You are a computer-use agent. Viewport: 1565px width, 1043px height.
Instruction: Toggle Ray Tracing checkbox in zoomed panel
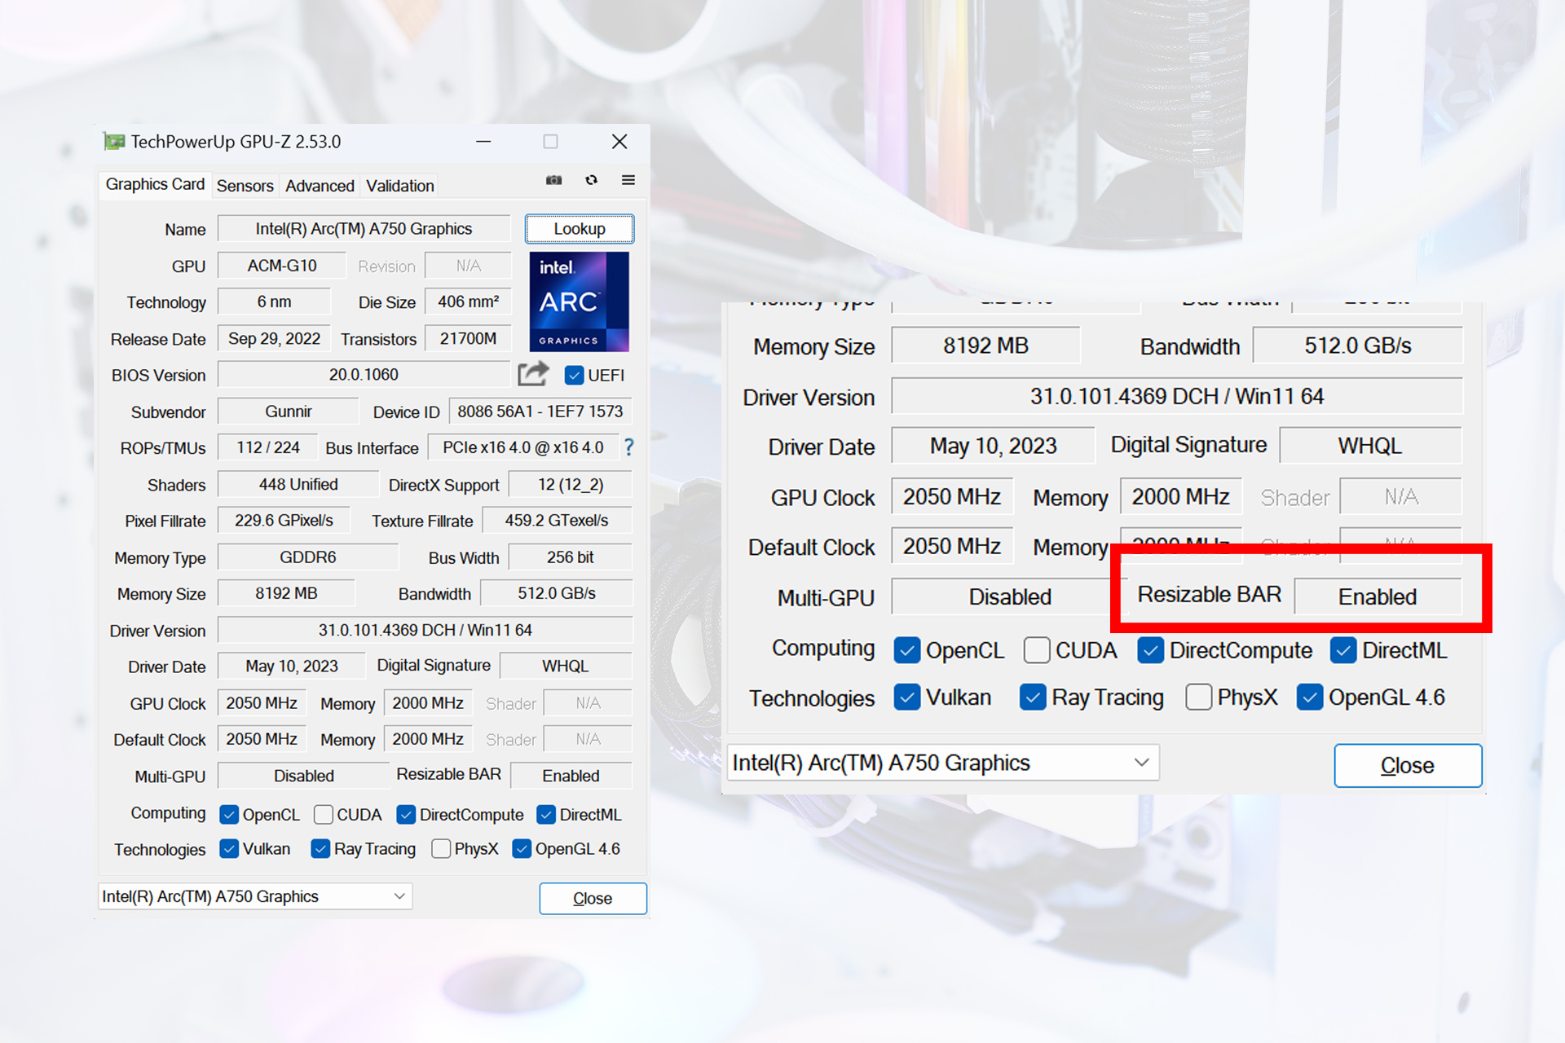click(x=1033, y=698)
